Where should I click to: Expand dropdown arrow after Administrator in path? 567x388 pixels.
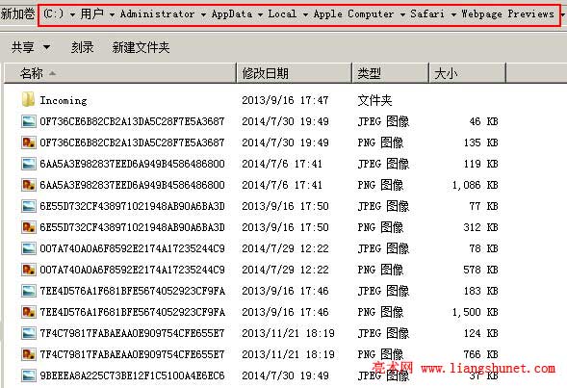[x=203, y=14]
